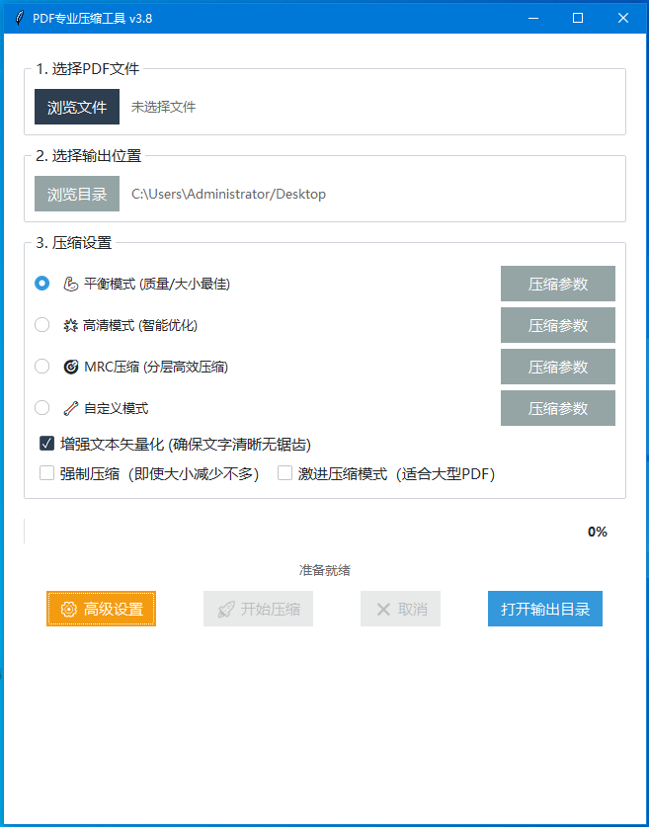Click 打开输出目录 button
This screenshot has height=827, width=649.
click(544, 609)
